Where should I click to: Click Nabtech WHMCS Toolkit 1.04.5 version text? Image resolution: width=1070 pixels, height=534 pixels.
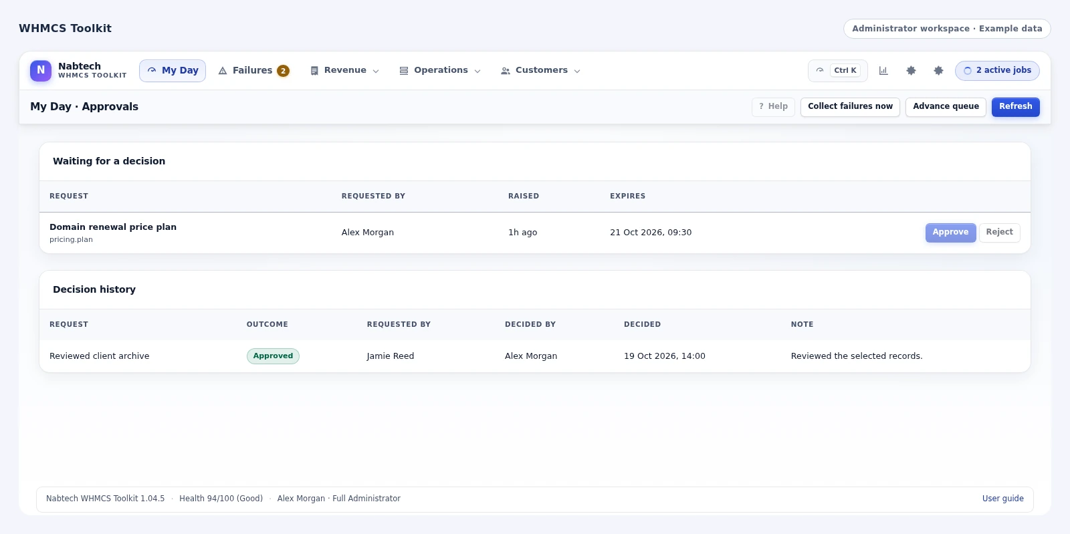(105, 499)
